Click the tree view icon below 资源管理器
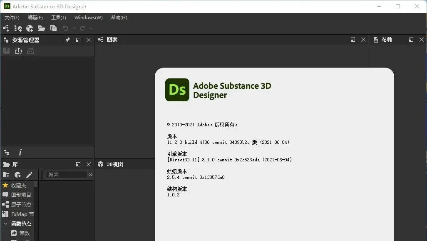Screen dimensions: 427x241 tap(7, 152)
